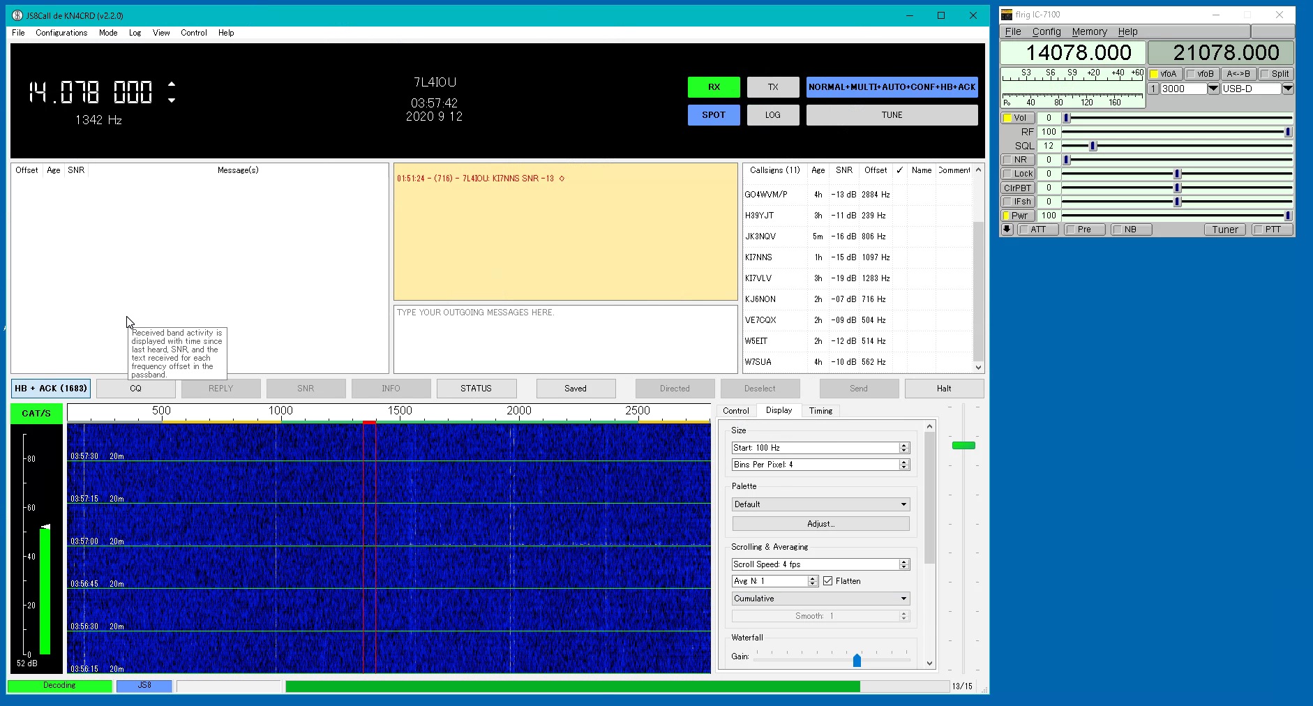Collapse flrig extra controls with black down arrow
Viewport: 1313px width, 706px height.
1007,230
